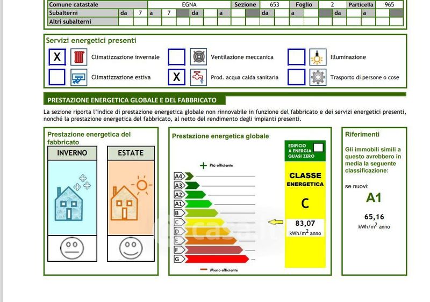Click the light bulb Illuminazione icon
Screen dimensions: 430x302
coord(318,57)
